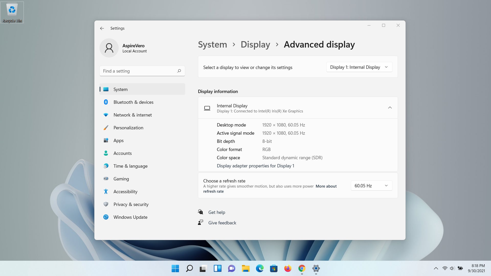Open taskbar Search magnifier
This screenshot has width=491, height=276.
[x=189, y=268]
